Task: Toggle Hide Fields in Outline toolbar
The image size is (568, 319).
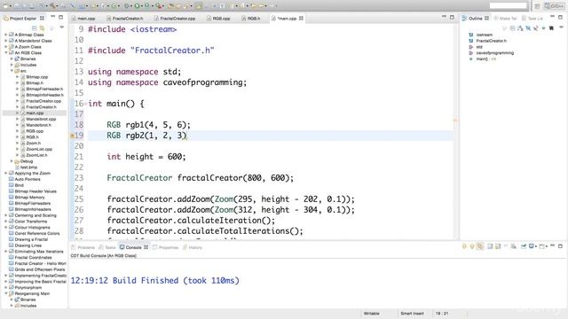Action: 528,28
